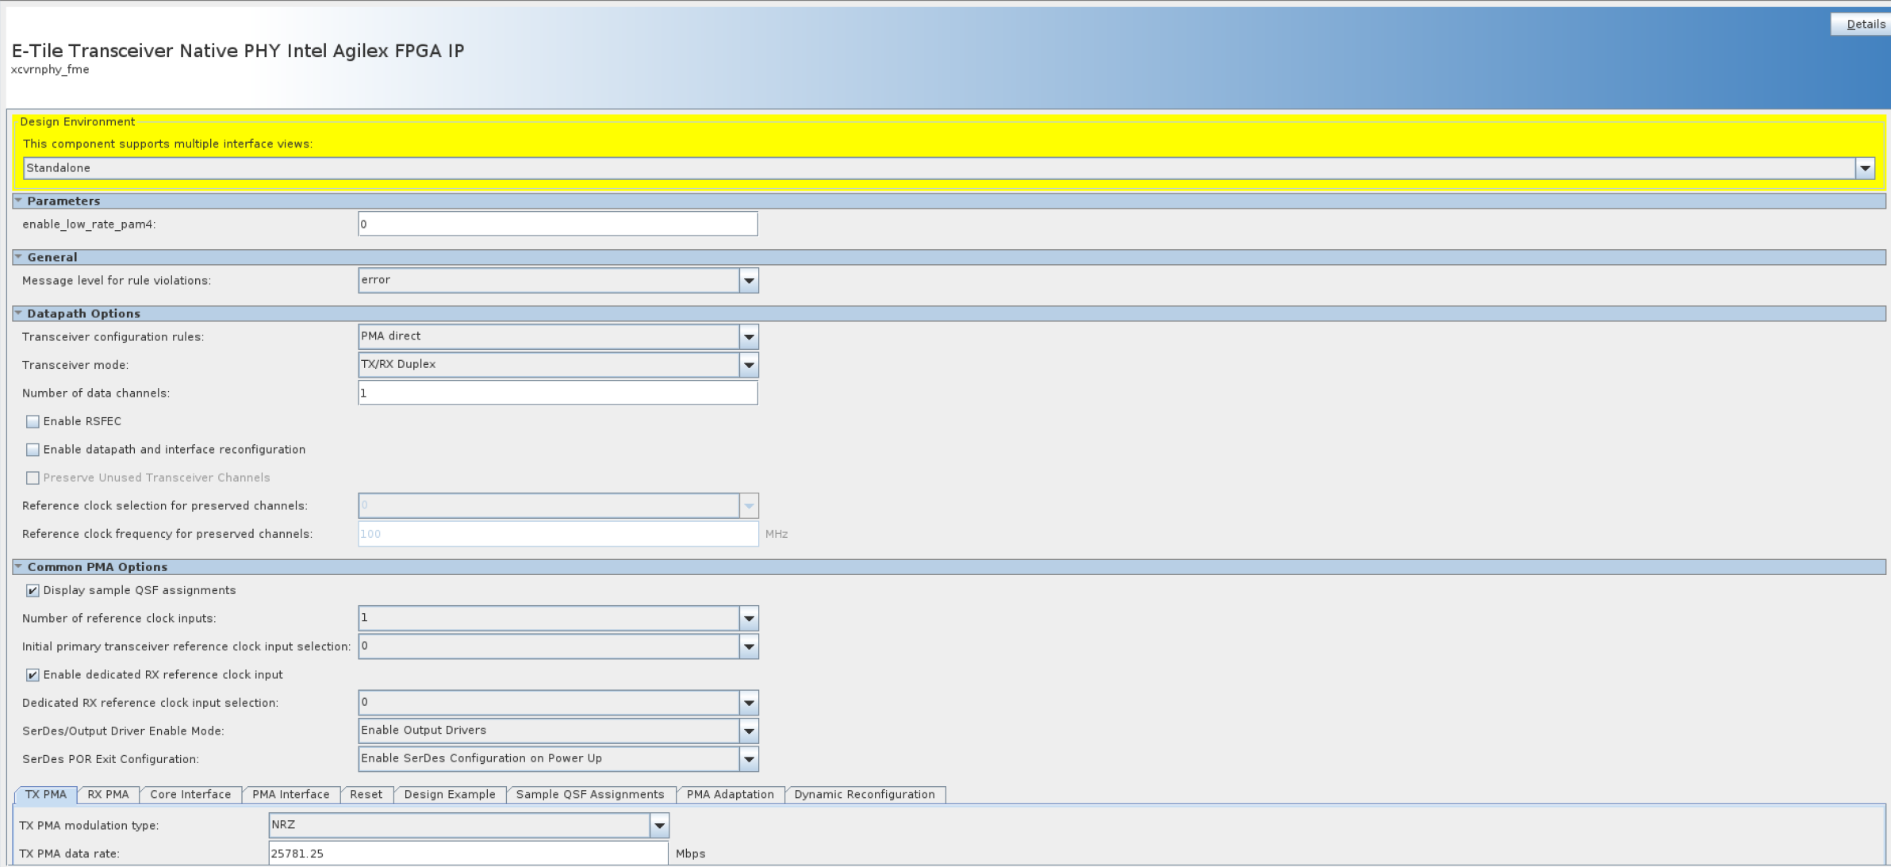Uncheck Enable dedicated RX reference clock input
Viewport: 1891px width, 867px height.
pyautogui.click(x=33, y=675)
